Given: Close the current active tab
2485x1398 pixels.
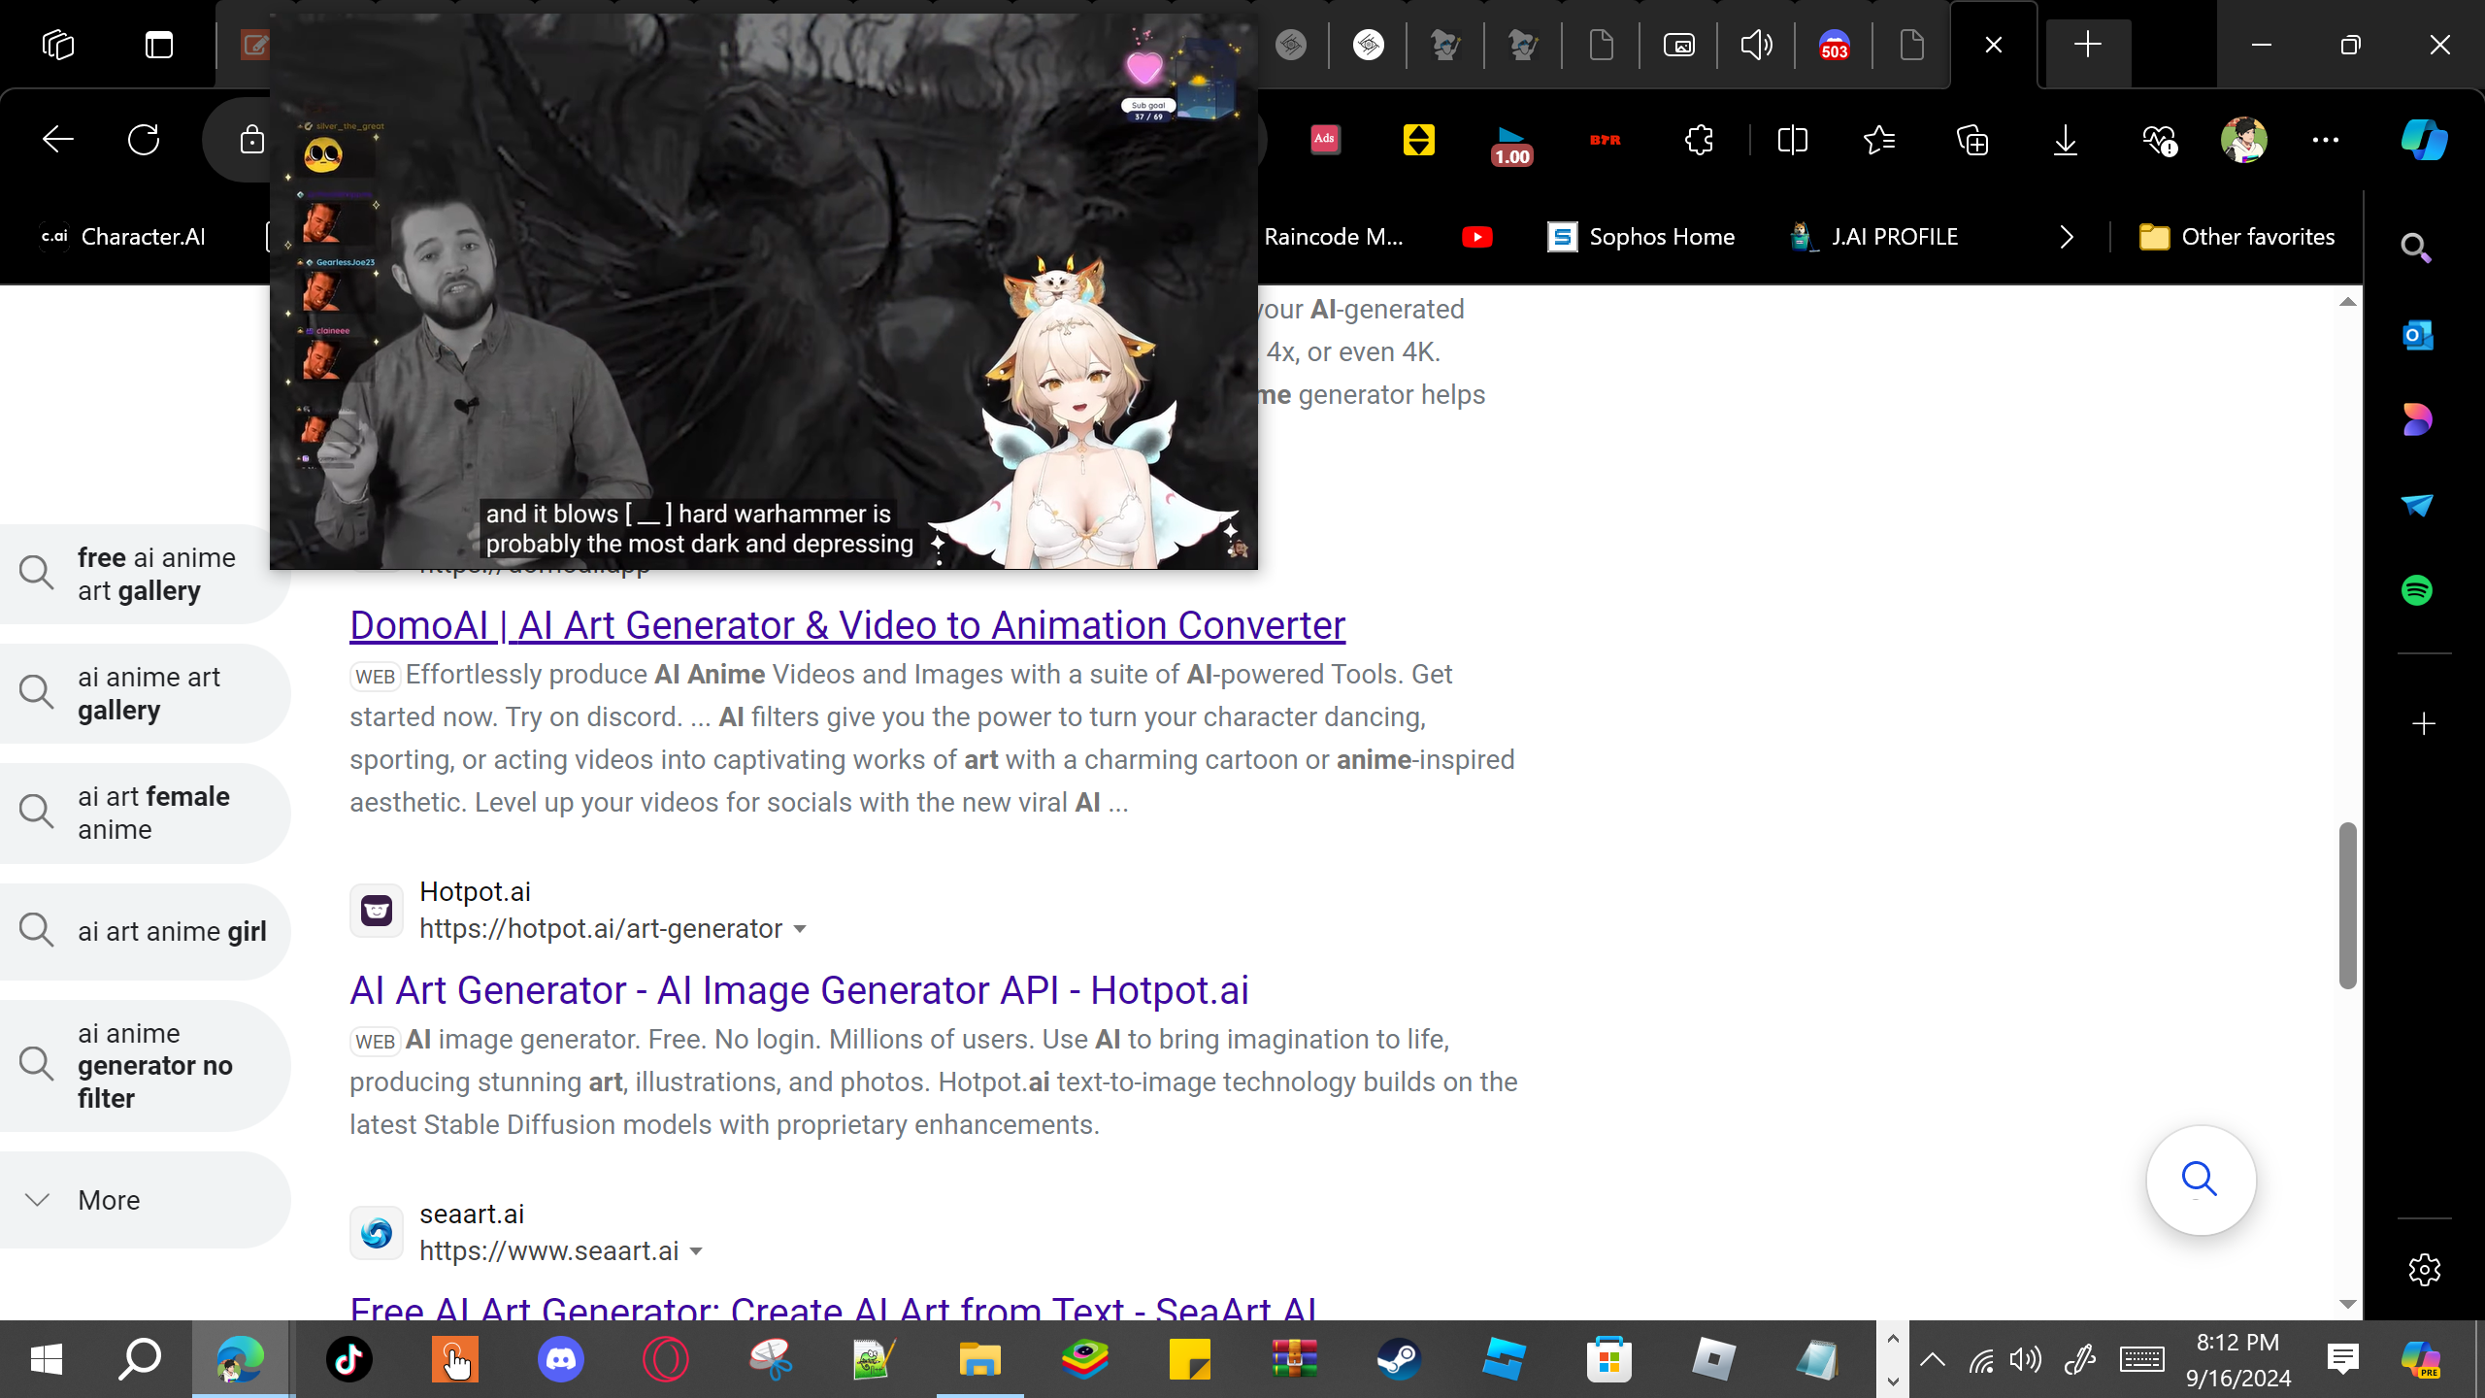Looking at the screenshot, I should (1994, 45).
